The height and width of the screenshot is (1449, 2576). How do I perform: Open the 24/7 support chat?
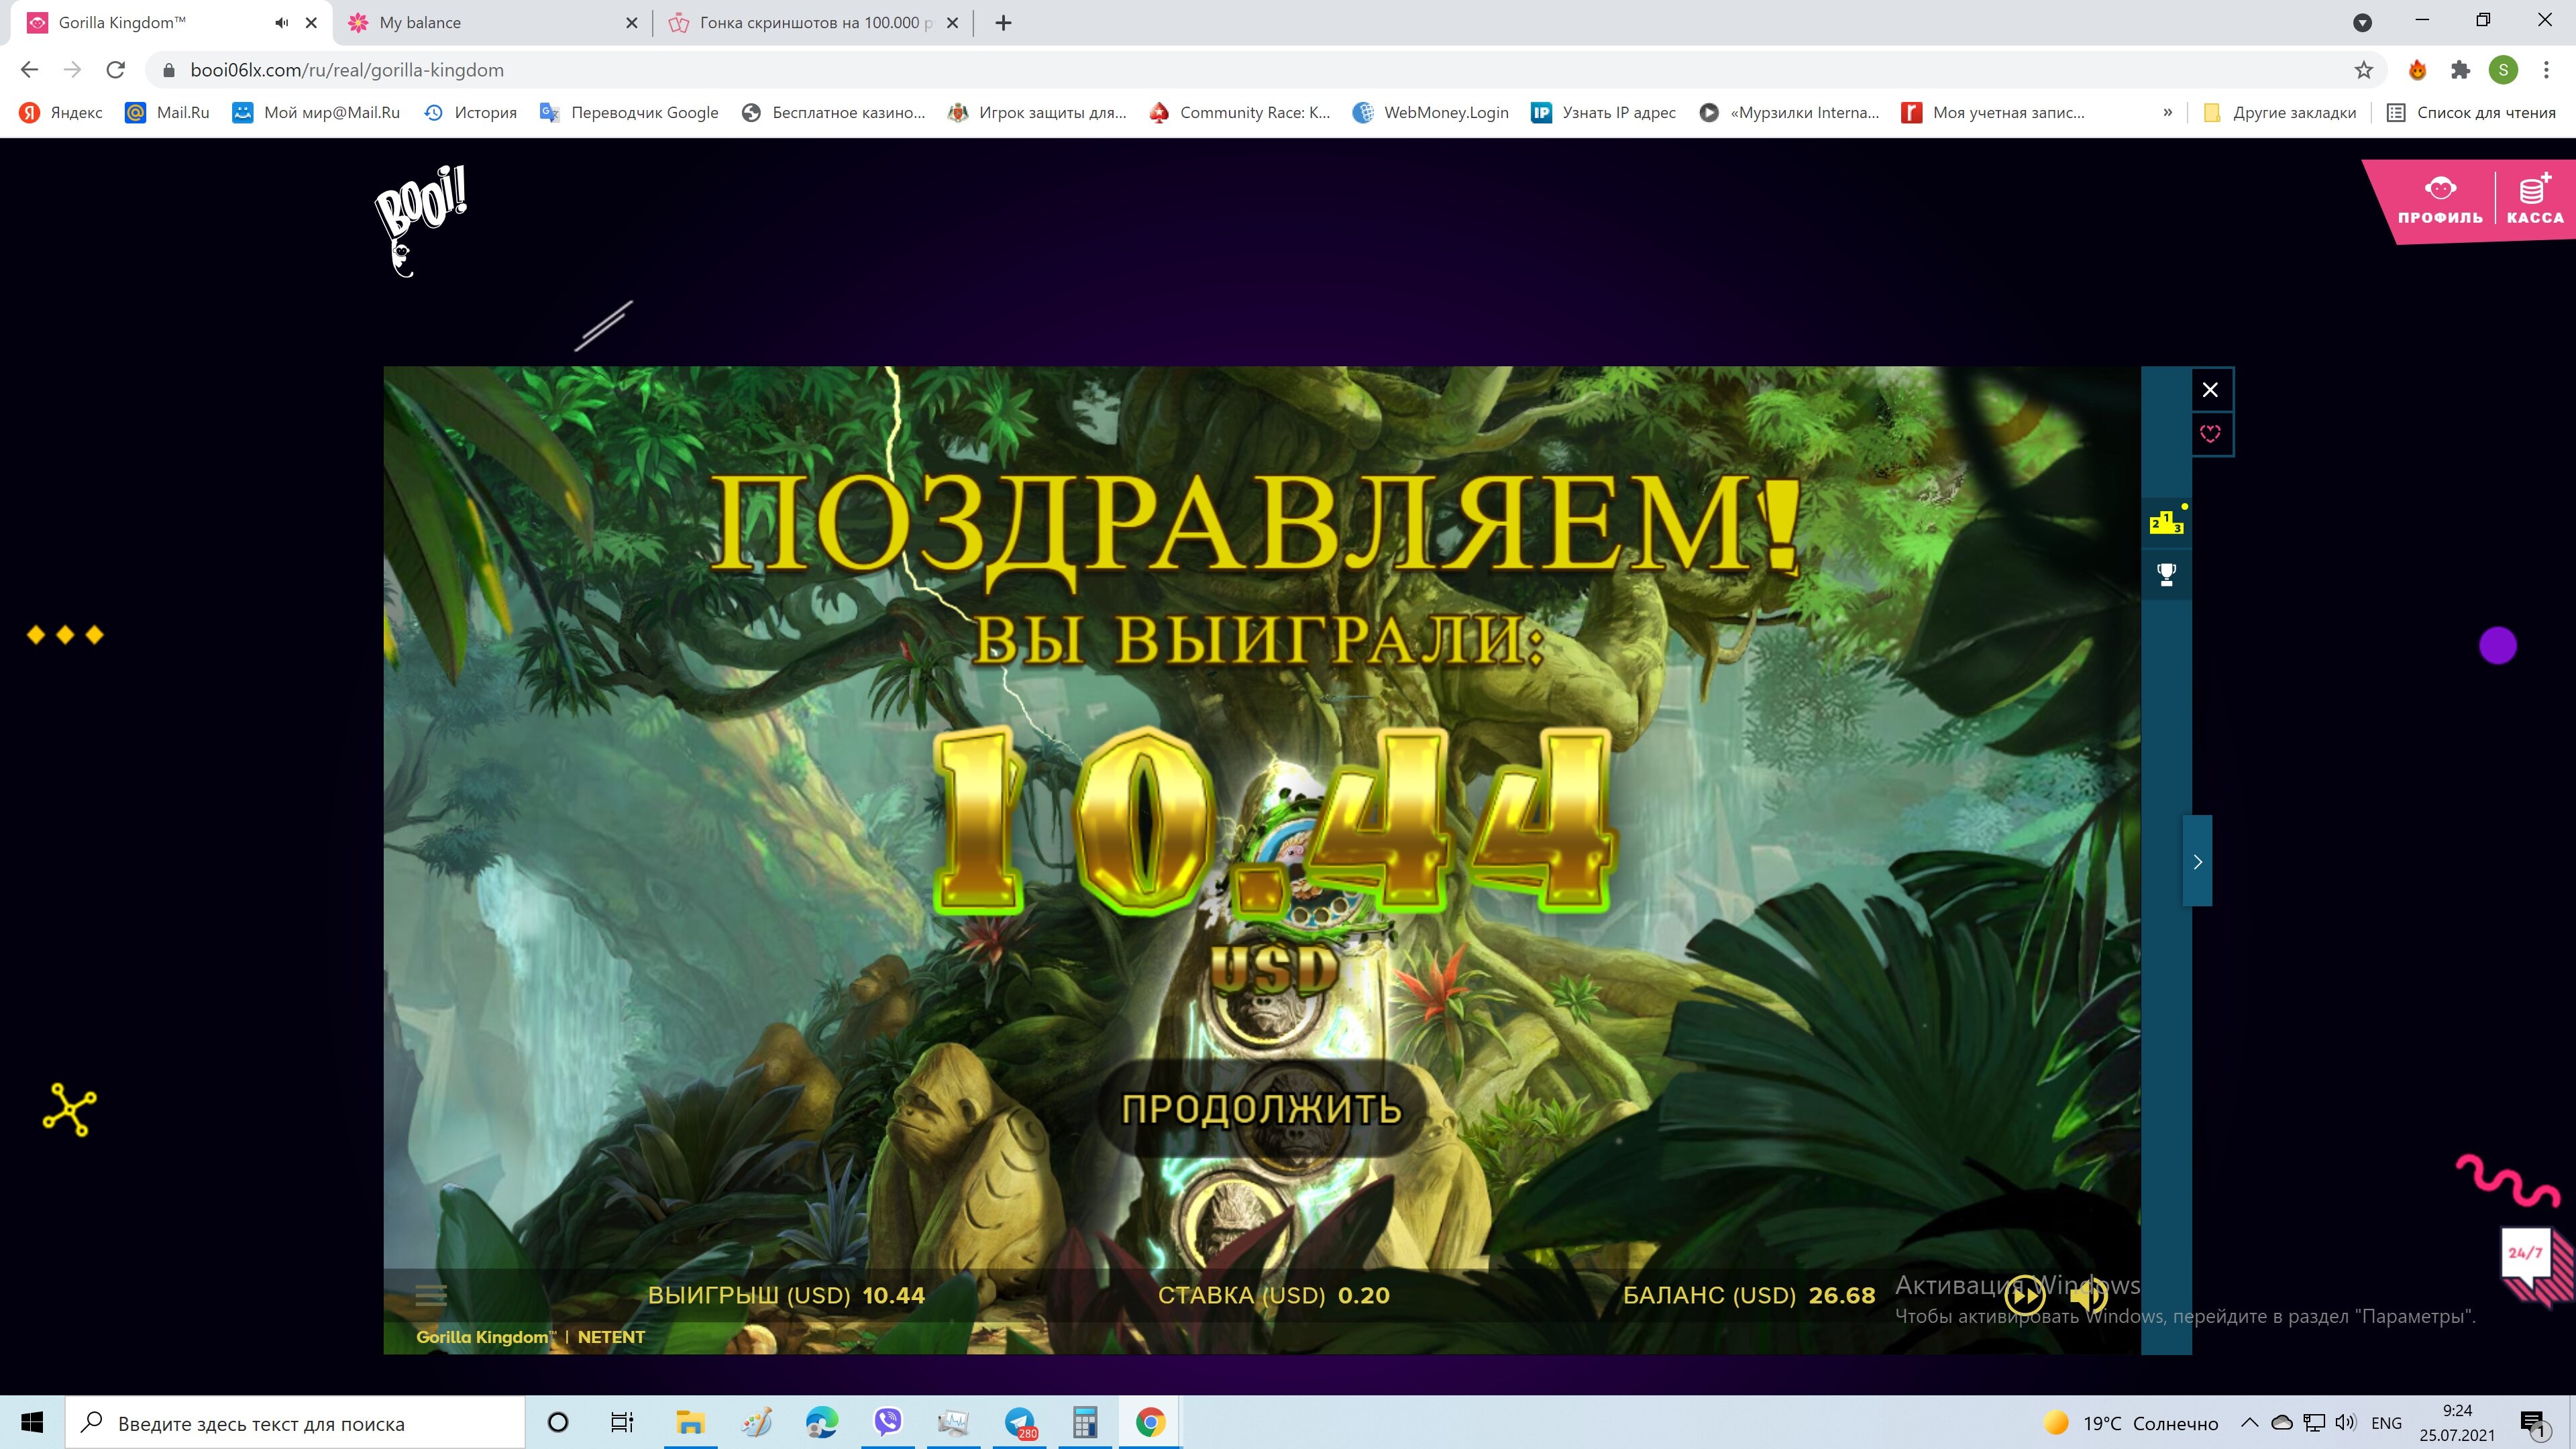(2526, 1255)
